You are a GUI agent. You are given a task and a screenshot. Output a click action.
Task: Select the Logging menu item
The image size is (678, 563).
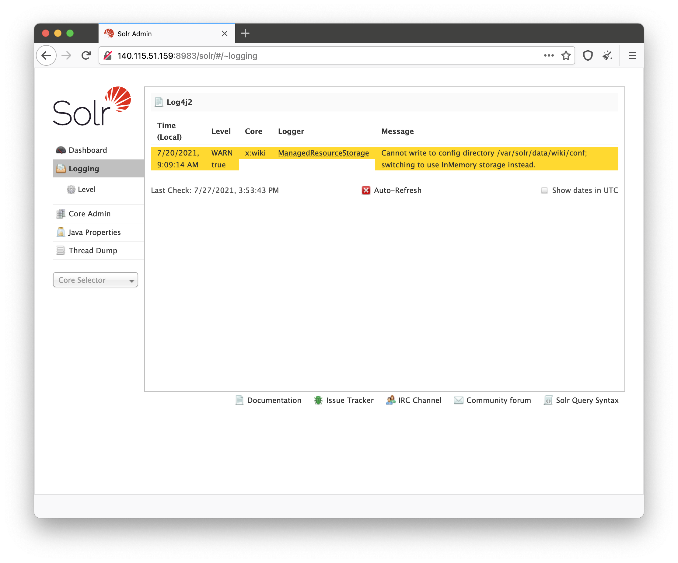99,169
